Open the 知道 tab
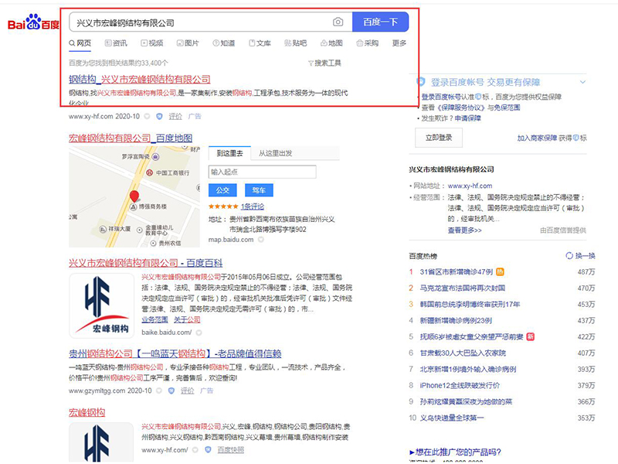 pos(224,43)
